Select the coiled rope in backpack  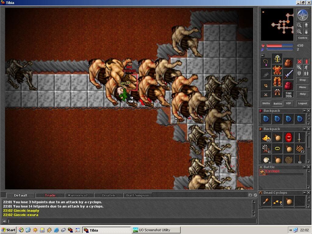[289, 160]
